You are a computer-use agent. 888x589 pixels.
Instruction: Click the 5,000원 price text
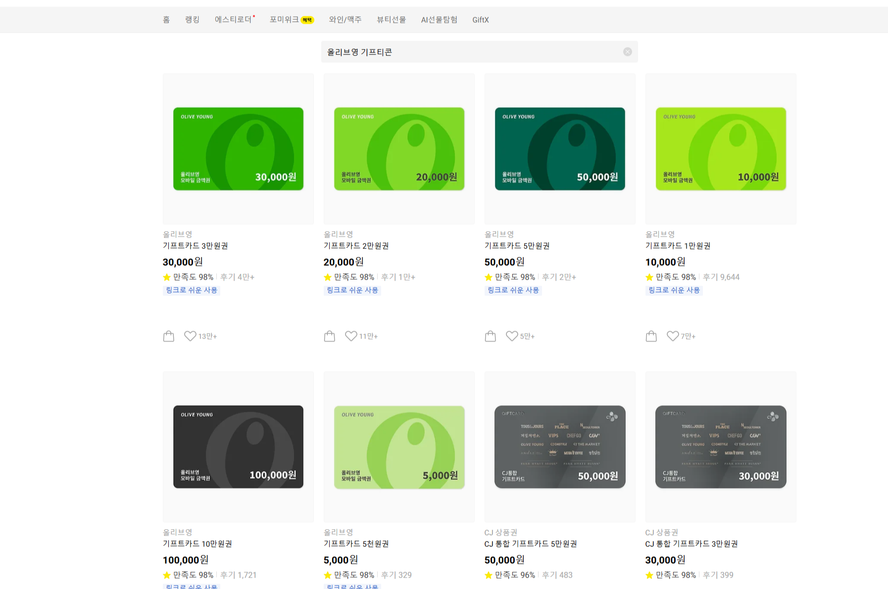[341, 560]
